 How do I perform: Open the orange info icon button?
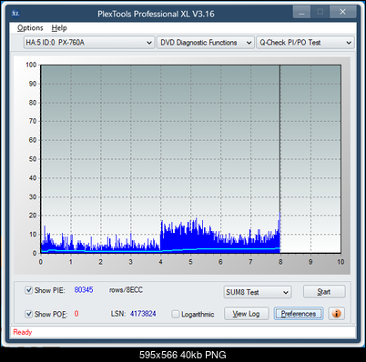(x=336, y=314)
